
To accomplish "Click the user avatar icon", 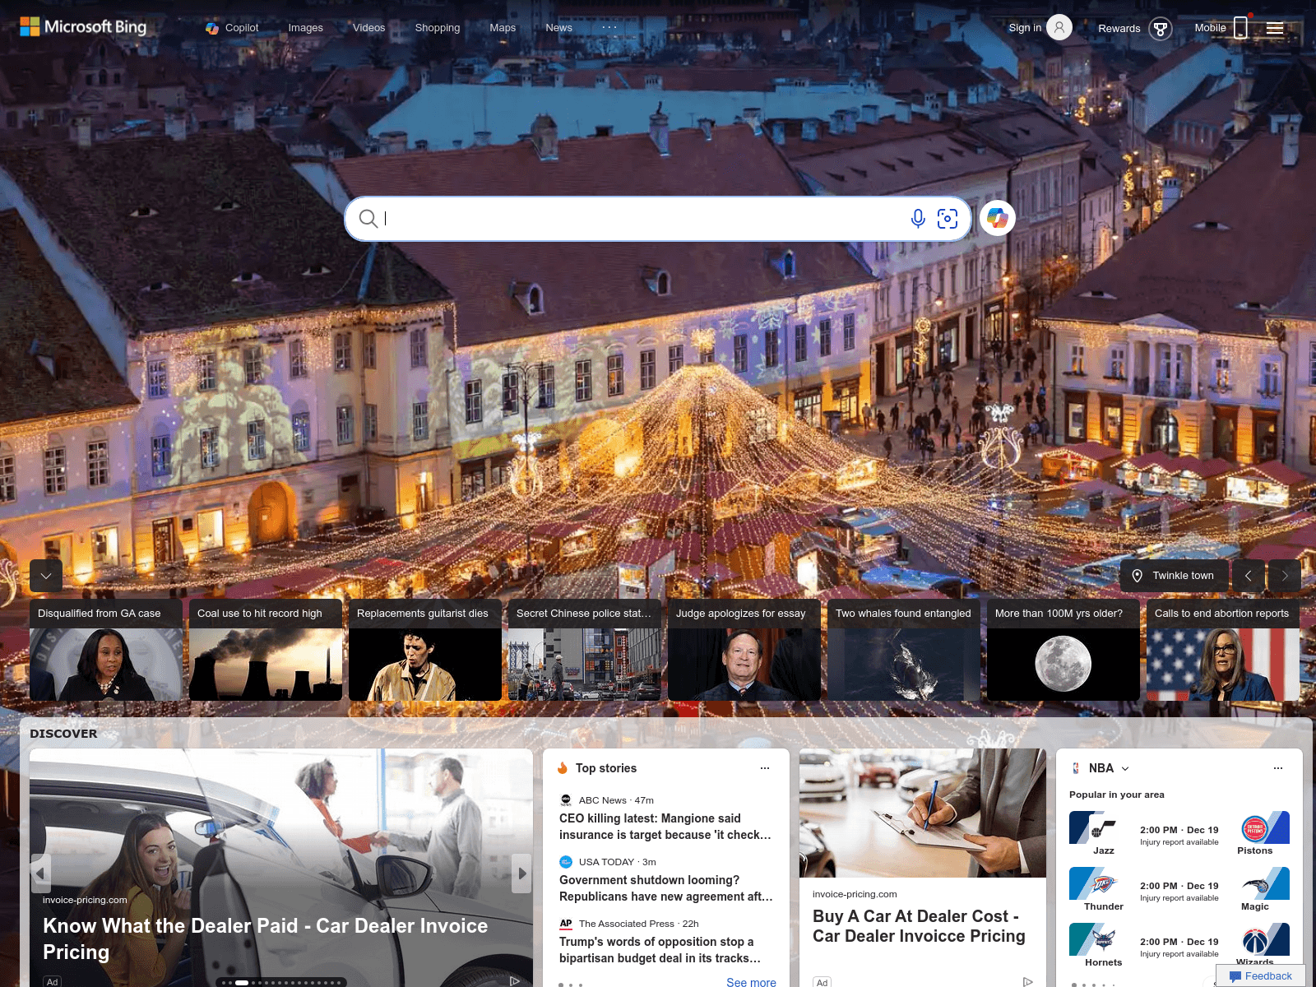I will [x=1059, y=27].
